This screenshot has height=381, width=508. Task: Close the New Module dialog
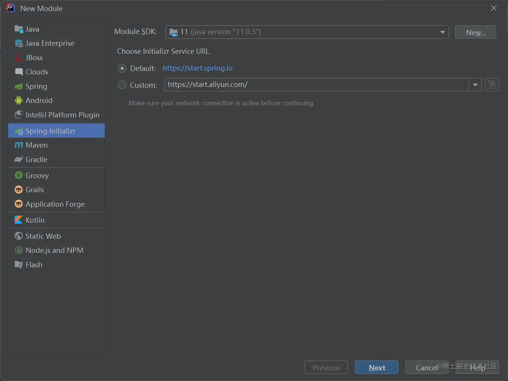click(494, 8)
